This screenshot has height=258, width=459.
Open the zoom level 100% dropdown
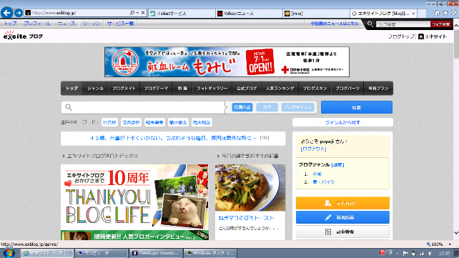pyautogui.click(x=450, y=244)
